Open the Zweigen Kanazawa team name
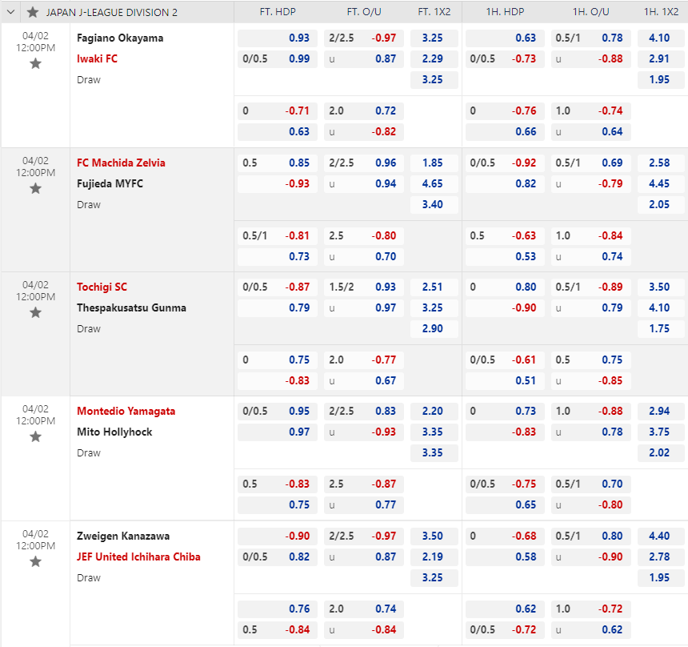Viewport: 688px width, 647px height. (x=123, y=536)
